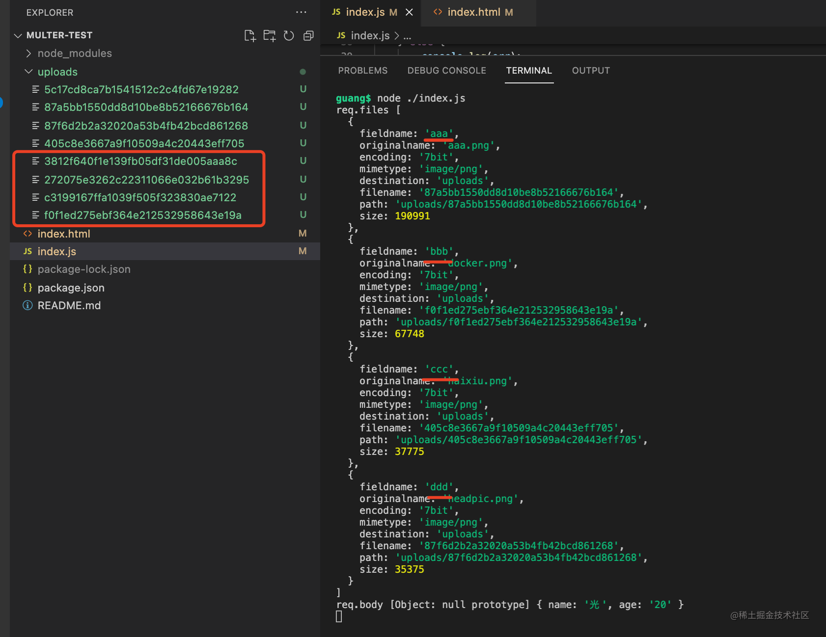Click the New Folder icon in Explorer
Image resolution: width=826 pixels, height=637 pixels.
270,35
